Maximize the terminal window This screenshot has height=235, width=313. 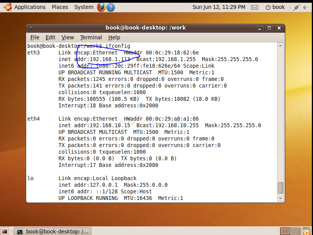269,28
